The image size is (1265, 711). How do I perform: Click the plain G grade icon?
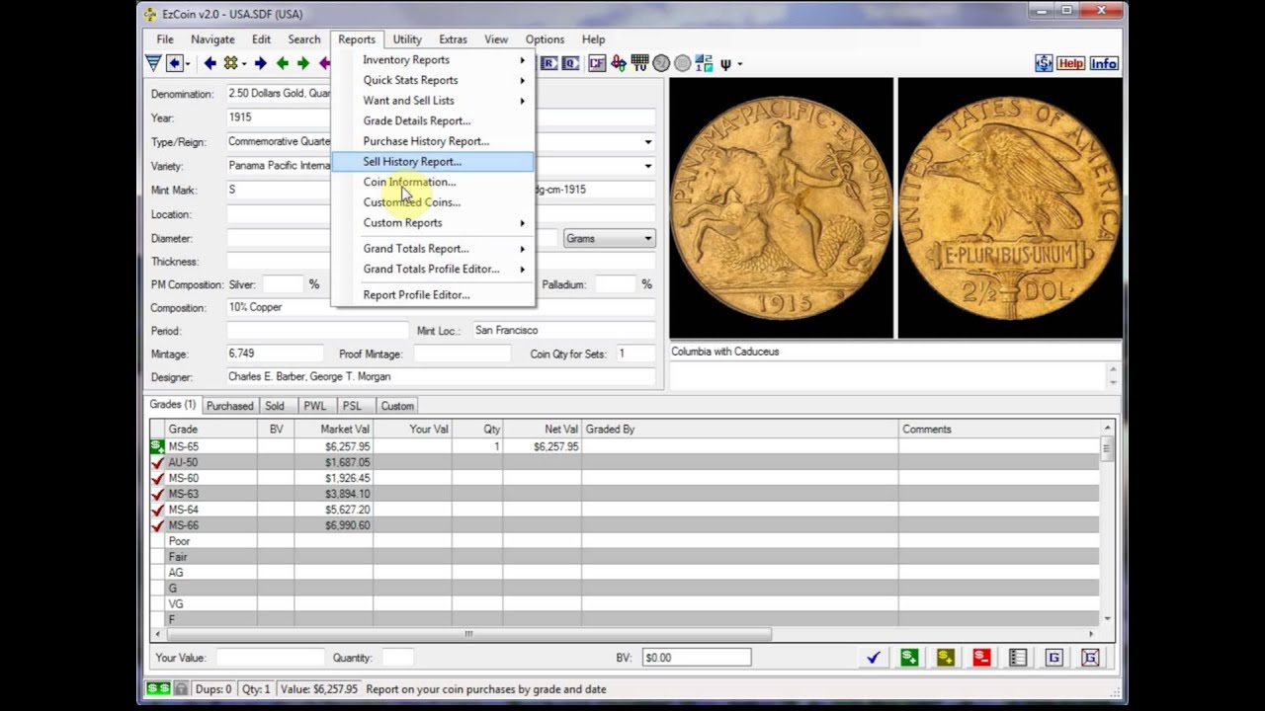click(x=1054, y=658)
